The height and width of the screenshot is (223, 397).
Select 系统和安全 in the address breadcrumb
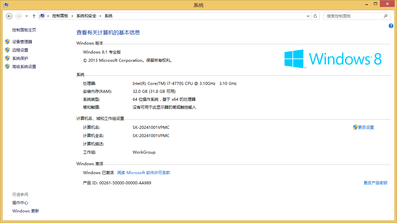click(x=86, y=16)
